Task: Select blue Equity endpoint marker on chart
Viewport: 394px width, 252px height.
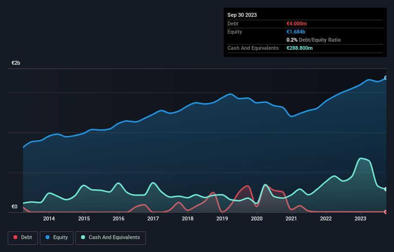Action: [386, 78]
